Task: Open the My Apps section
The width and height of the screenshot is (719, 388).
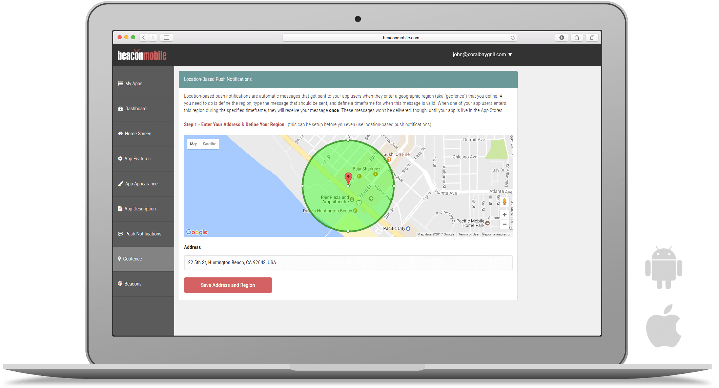Action: [133, 83]
